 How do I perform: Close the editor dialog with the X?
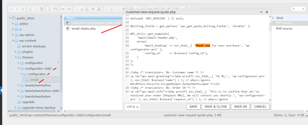pyautogui.click(x=267, y=12)
